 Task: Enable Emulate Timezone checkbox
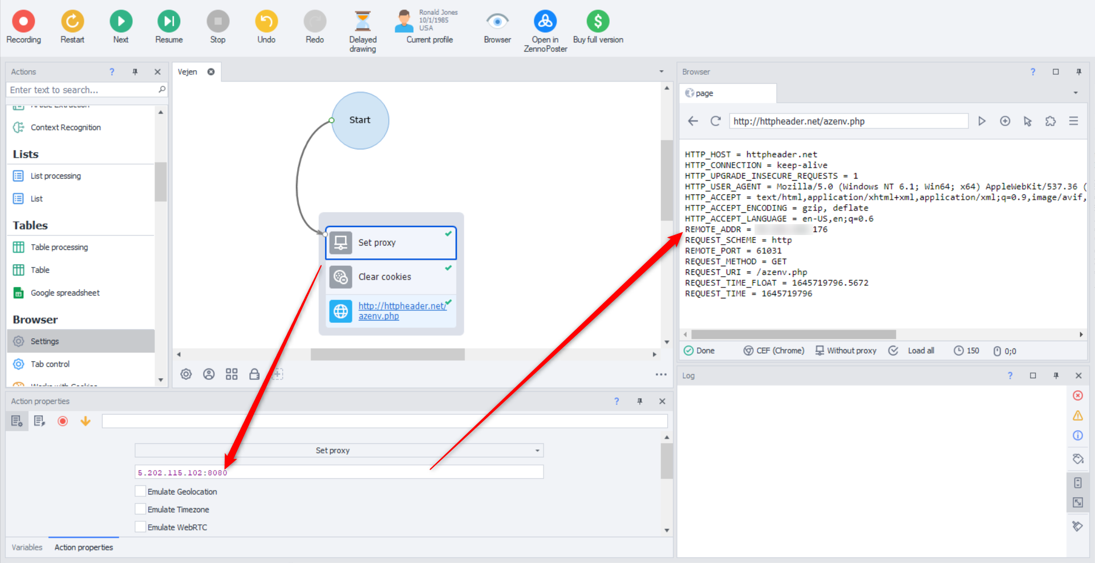point(140,509)
